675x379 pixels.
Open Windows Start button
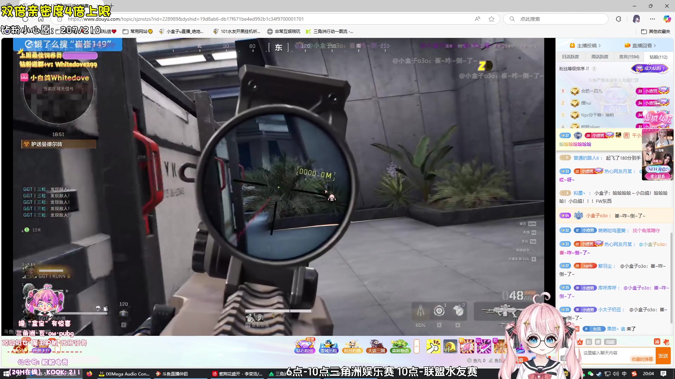coord(6,374)
